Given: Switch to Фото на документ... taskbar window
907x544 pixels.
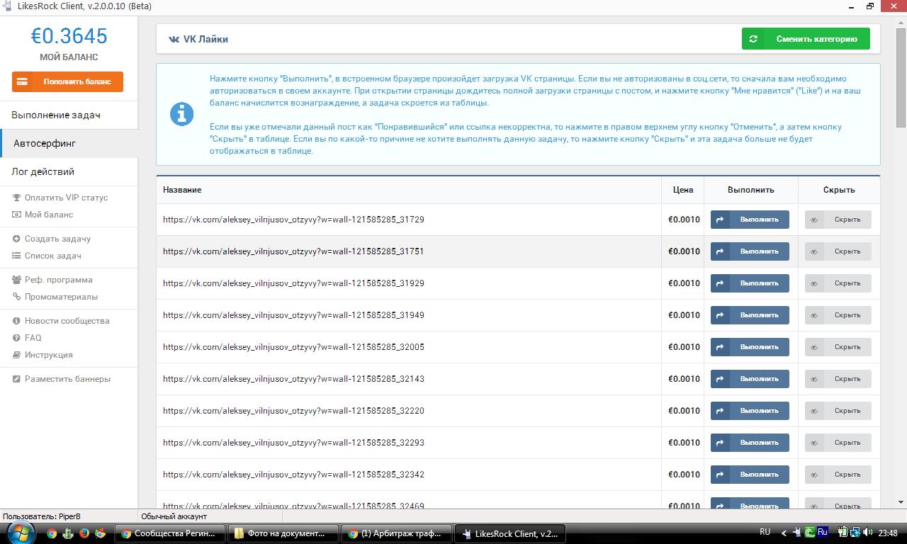Looking at the screenshot, I should tap(283, 533).
